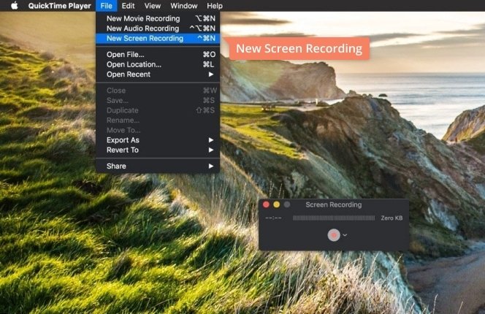This screenshot has width=485, height=314.
Task: Close the open File menu
Action: (106, 6)
